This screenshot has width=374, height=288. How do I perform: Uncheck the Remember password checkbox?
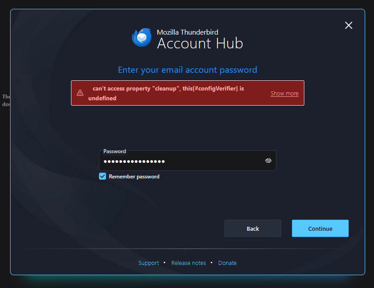coord(102,176)
